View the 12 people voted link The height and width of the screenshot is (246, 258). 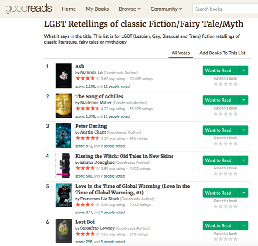click(116, 86)
